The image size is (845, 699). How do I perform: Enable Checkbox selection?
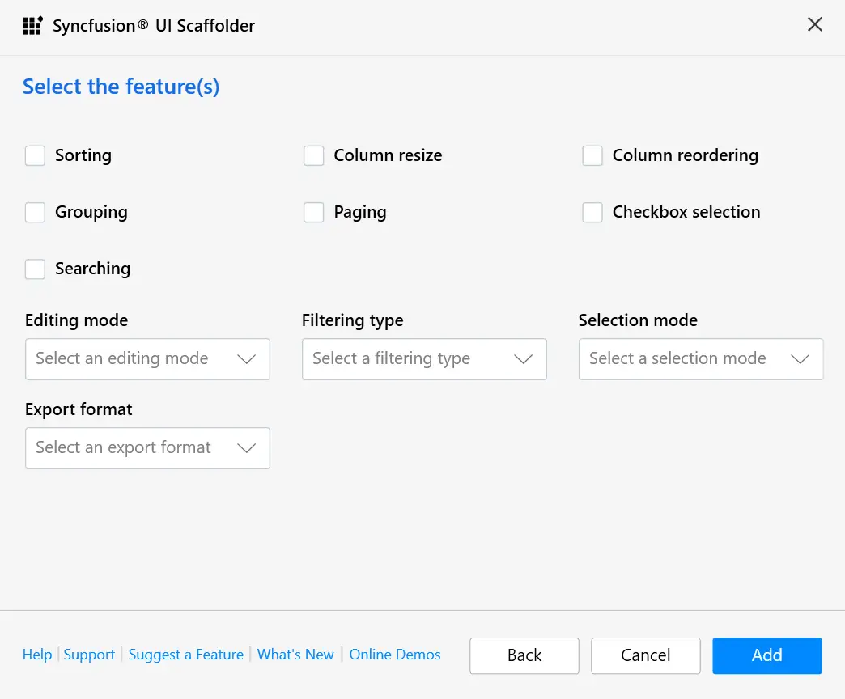(592, 212)
